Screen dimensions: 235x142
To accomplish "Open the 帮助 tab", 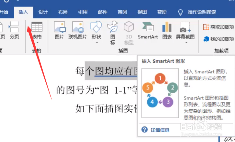I will [162, 12].
